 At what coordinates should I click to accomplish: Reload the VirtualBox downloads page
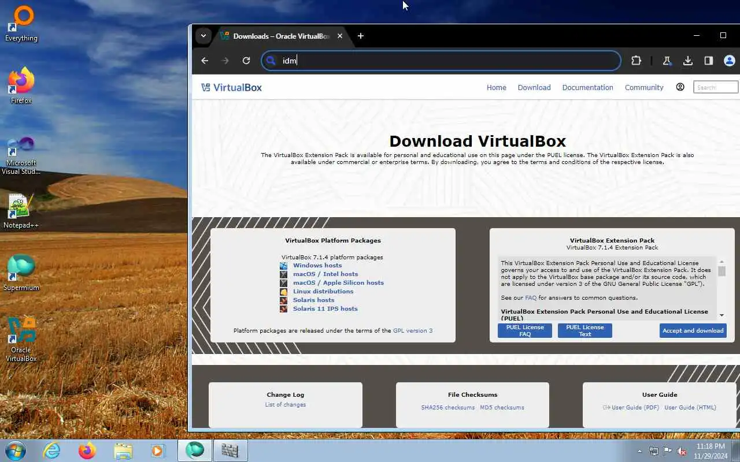tap(246, 61)
